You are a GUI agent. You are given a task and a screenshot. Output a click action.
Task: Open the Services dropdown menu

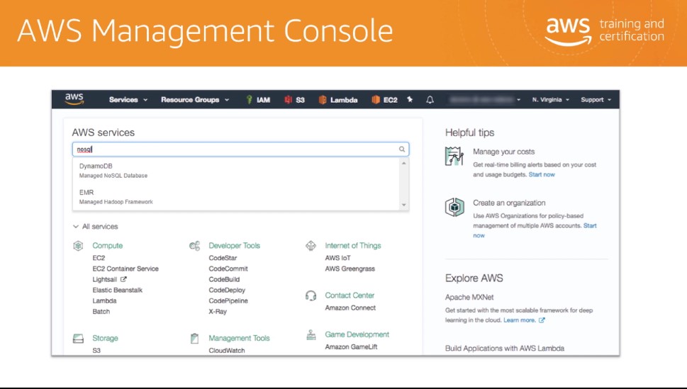128,99
